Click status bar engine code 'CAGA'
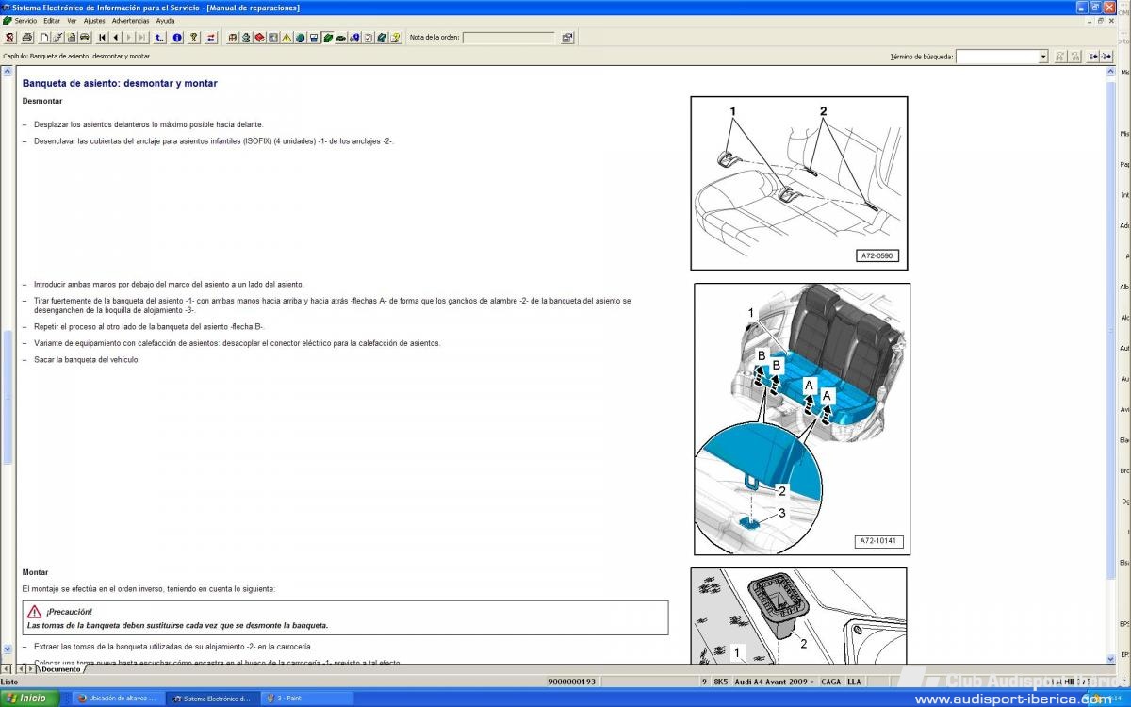This screenshot has height=707, width=1131. [x=830, y=682]
